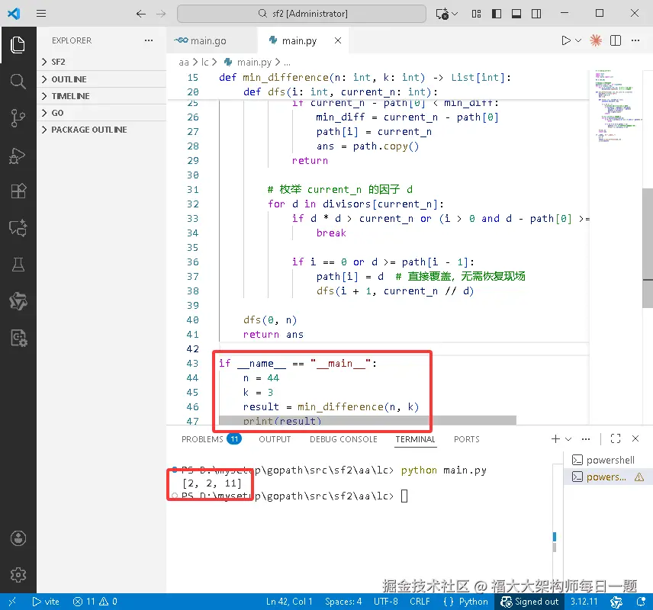Viewport: 653px width, 610px height.
Task: Run the Python file with play button
Action: click(x=565, y=40)
